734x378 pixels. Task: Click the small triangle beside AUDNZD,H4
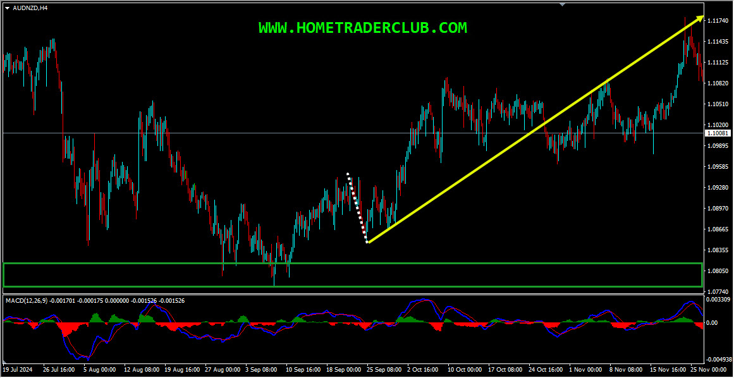pyautogui.click(x=8, y=8)
